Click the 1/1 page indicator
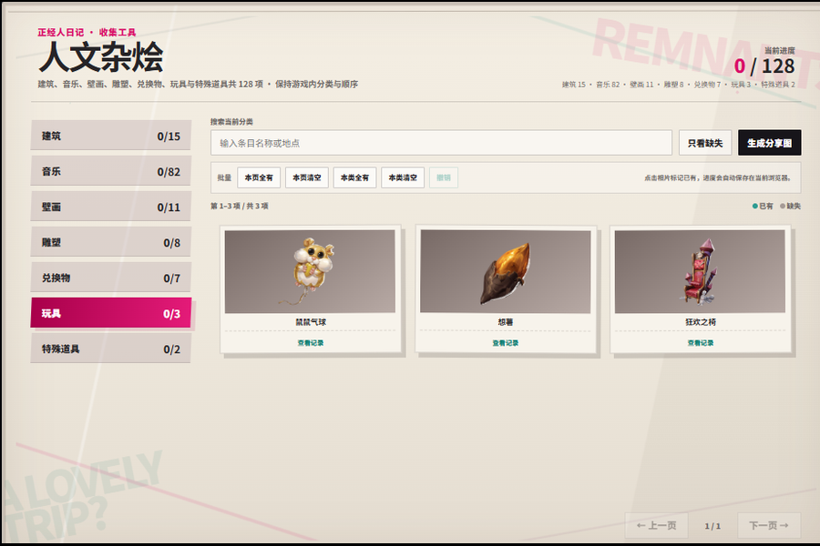 pyautogui.click(x=712, y=526)
